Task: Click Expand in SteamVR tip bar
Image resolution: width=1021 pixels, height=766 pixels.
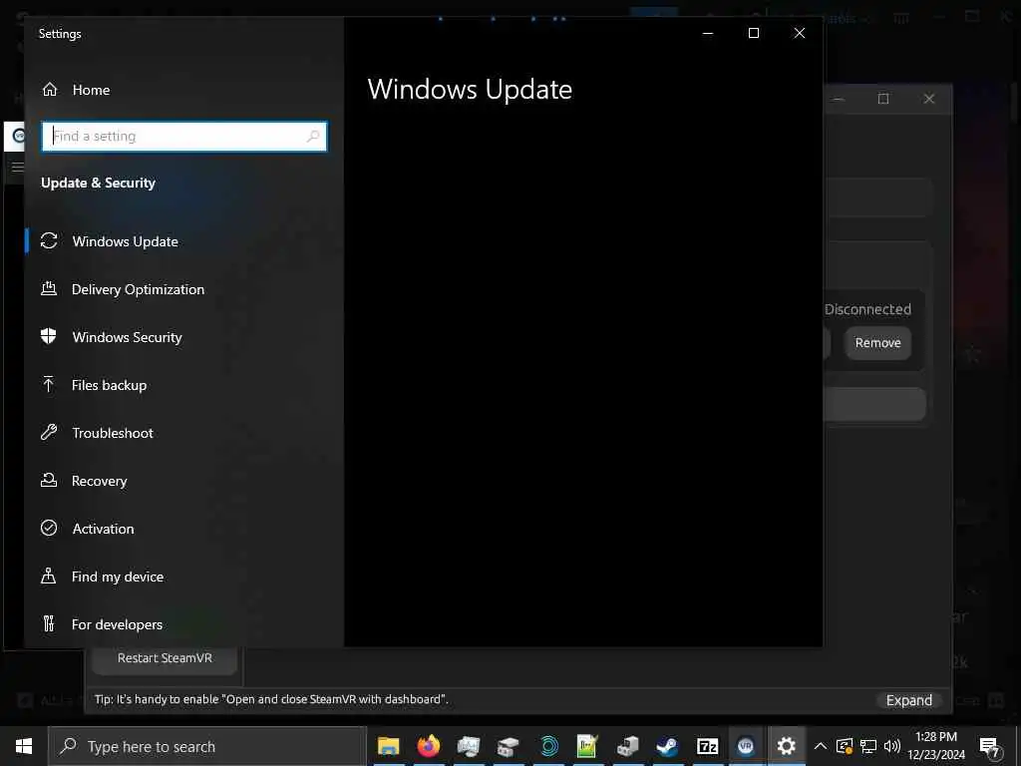Action: (909, 700)
